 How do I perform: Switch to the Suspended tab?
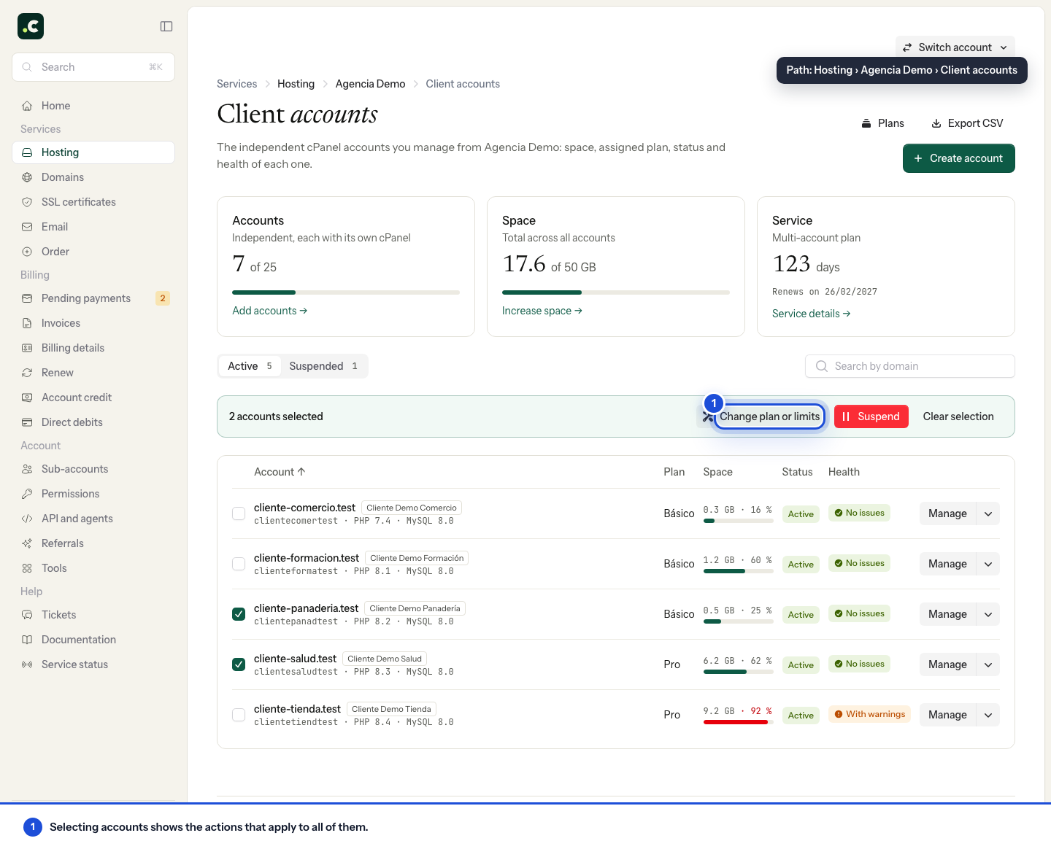point(323,366)
